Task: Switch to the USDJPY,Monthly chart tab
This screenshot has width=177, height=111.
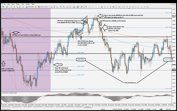Action: (17, 107)
